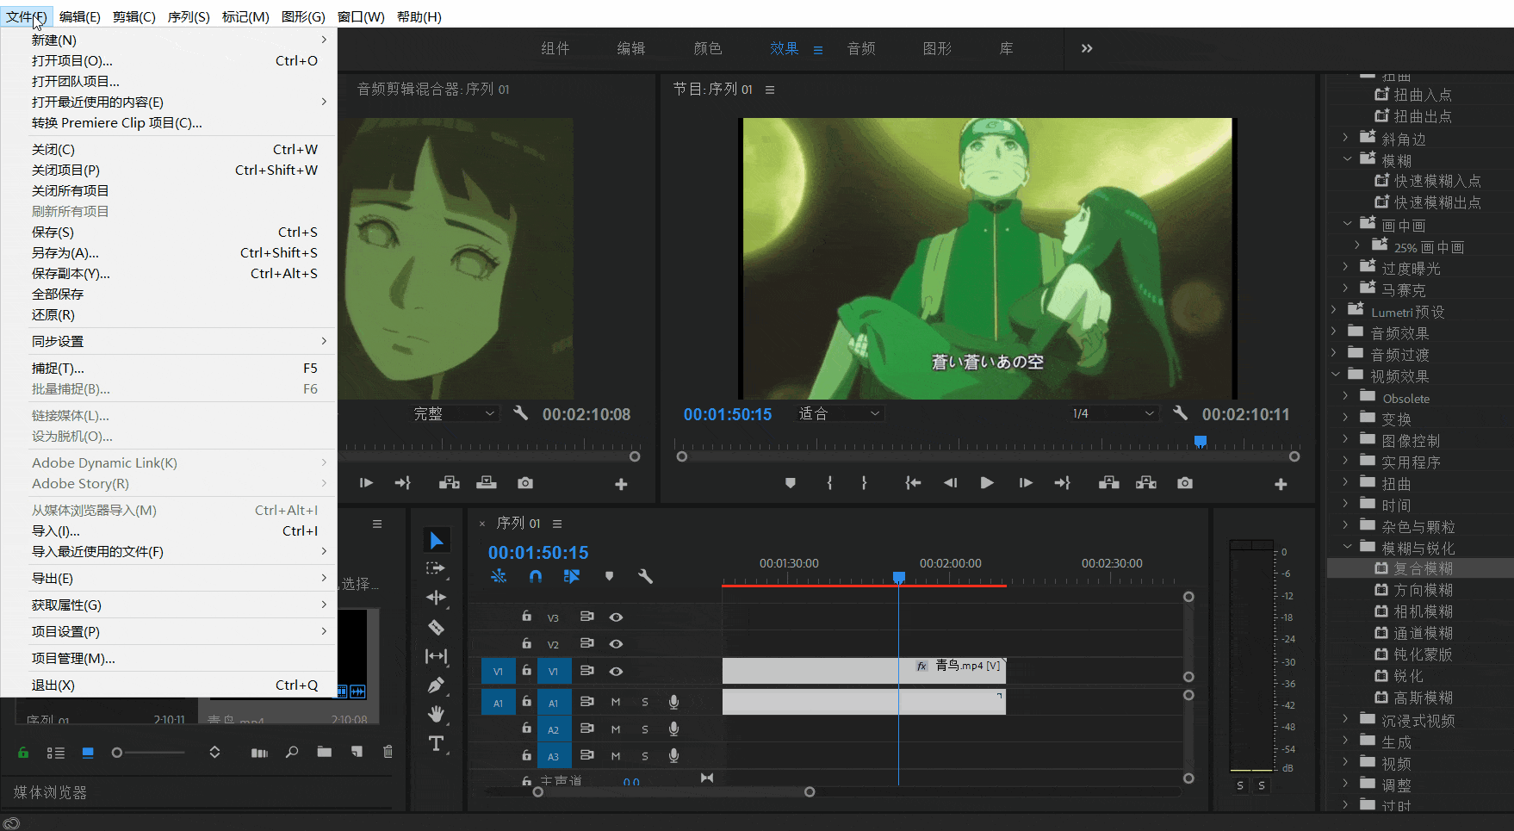The image size is (1514, 831).
Task: Select the Pen tool in the timeline toolbar
Action: [437, 685]
